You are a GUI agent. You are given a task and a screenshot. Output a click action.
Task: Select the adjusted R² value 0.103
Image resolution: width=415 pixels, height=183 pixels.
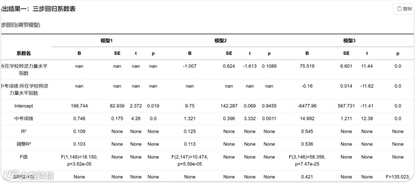[x=79, y=144]
